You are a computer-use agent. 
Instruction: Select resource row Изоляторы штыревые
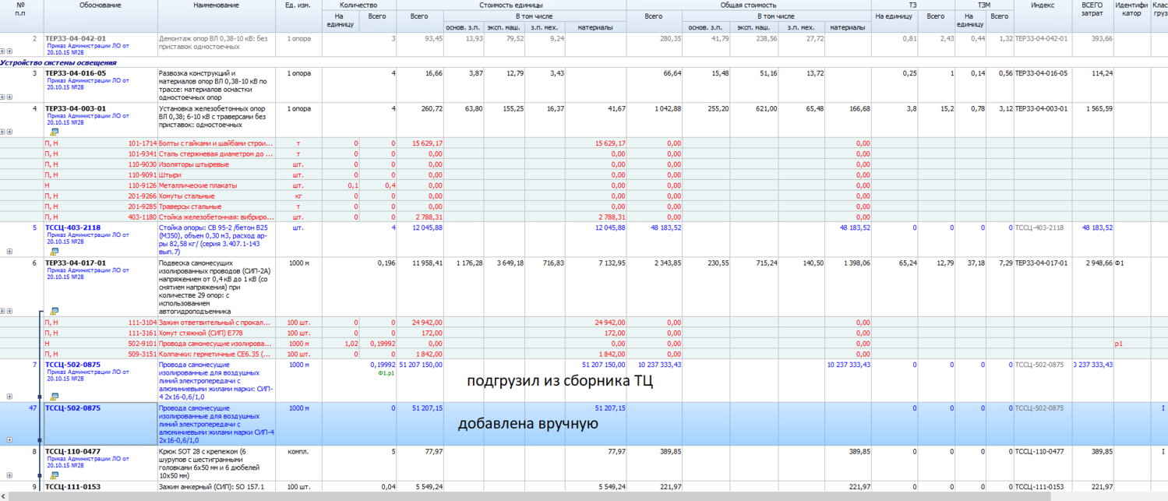584,164
